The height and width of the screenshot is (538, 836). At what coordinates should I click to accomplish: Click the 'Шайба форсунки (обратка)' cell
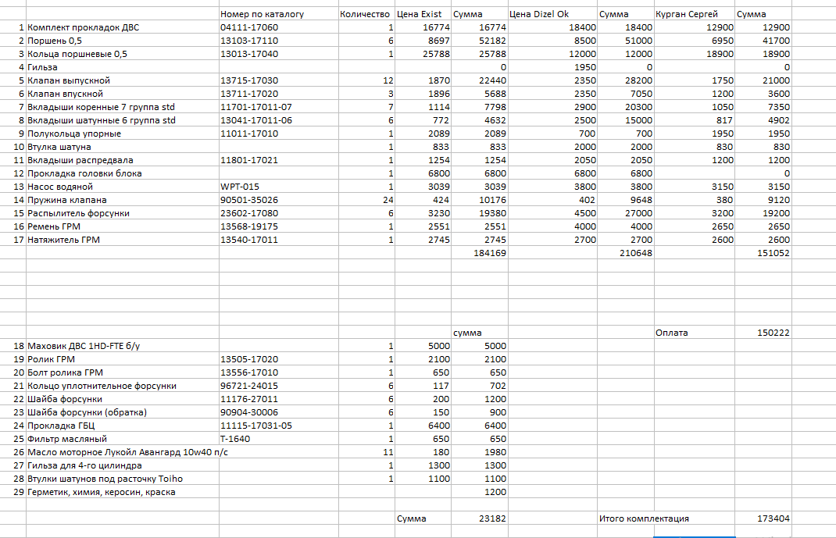pos(123,412)
